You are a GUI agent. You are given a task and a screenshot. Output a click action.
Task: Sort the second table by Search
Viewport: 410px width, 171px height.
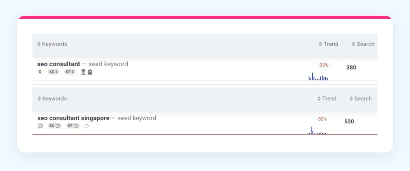click(x=361, y=99)
